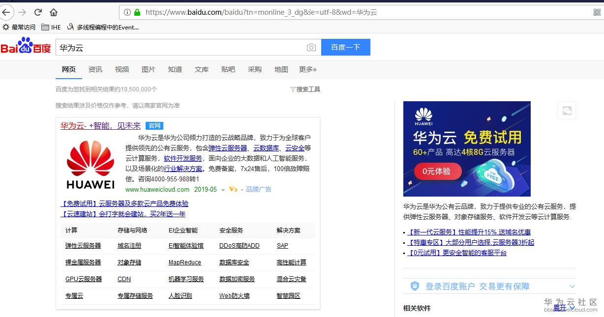Viewport: 604px width, 317px height.
Task: Open site info circle icon in address bar
Action: (x=127, y=12)
